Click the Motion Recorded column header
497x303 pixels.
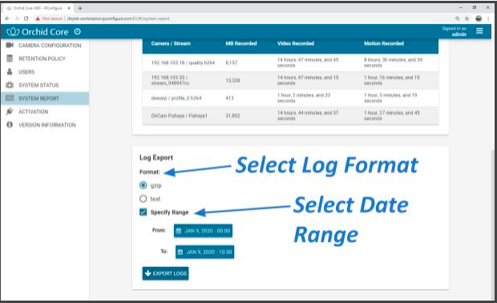coord(384,43)
